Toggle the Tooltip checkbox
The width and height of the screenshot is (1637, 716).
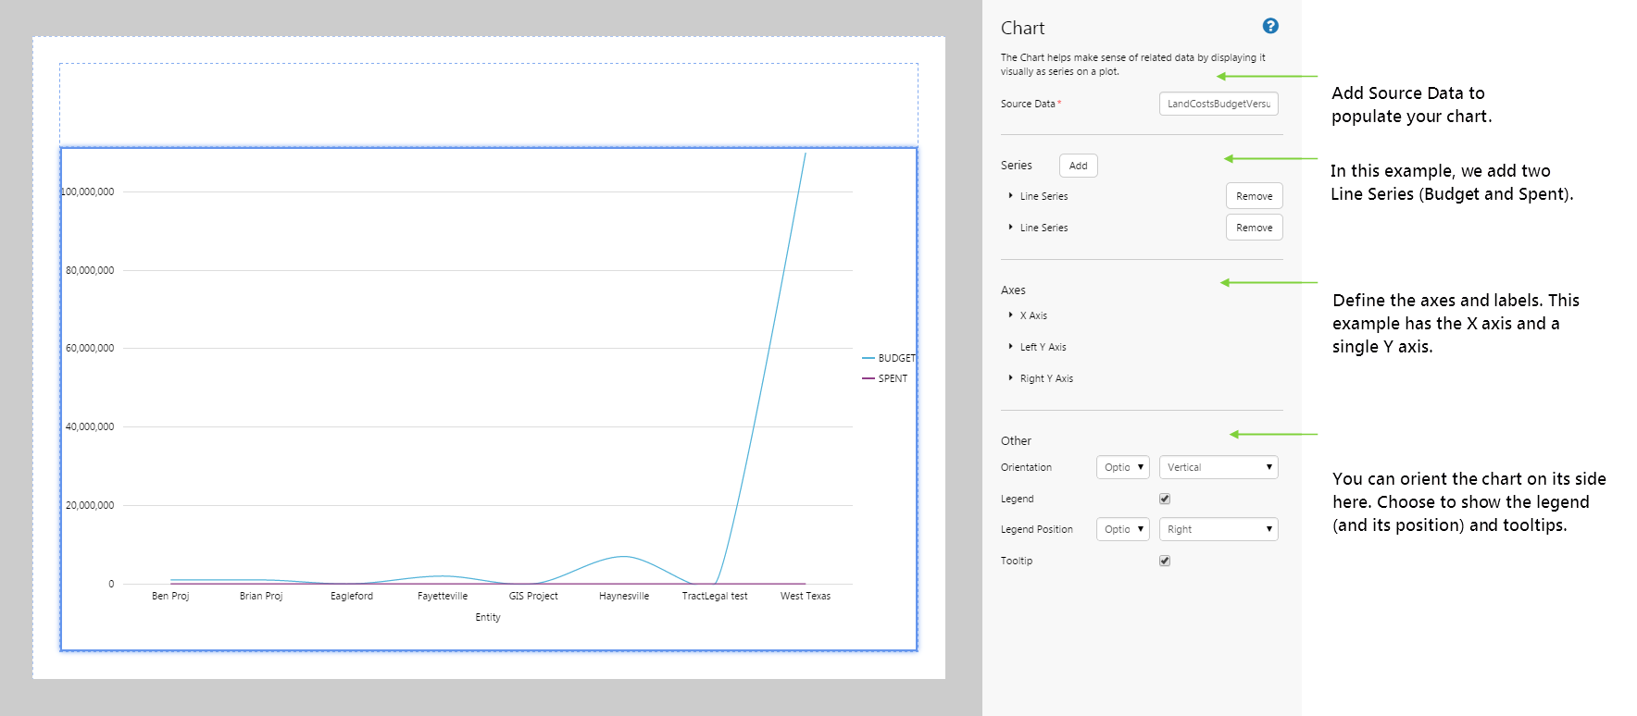1165,561
